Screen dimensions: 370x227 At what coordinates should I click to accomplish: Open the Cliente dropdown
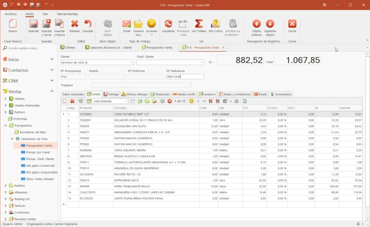pos(132,62)
